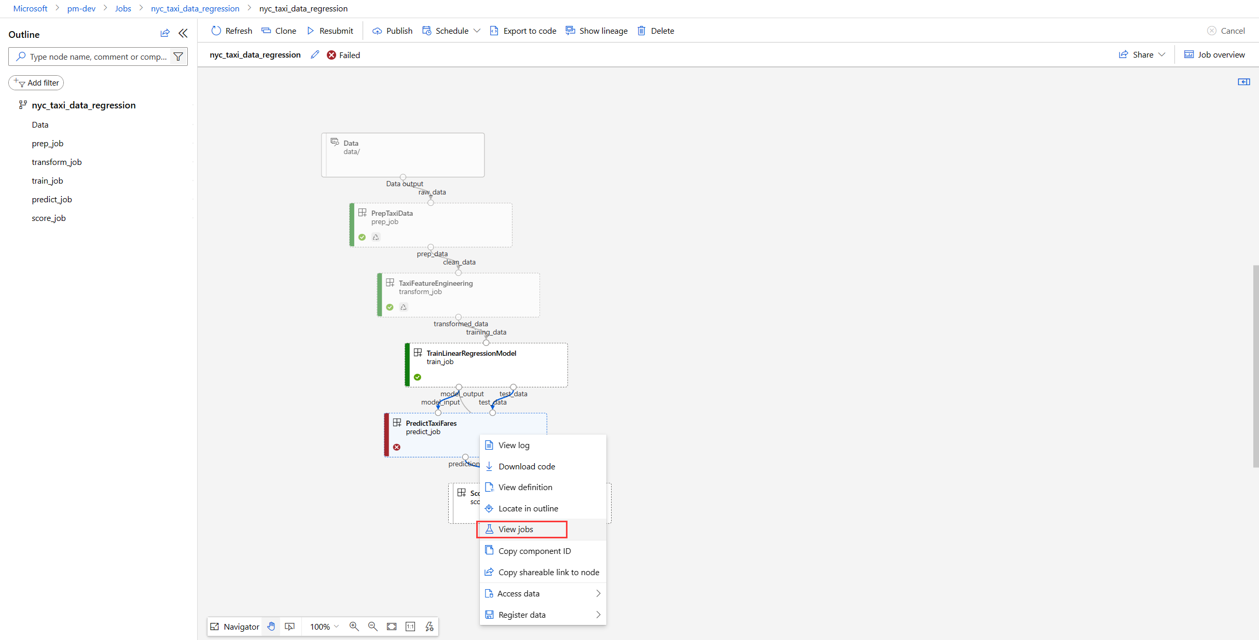Viewport: 1259px width, 640px height.
Task: Open the pm-dev breadcrumb link
Action: point(81,8)
